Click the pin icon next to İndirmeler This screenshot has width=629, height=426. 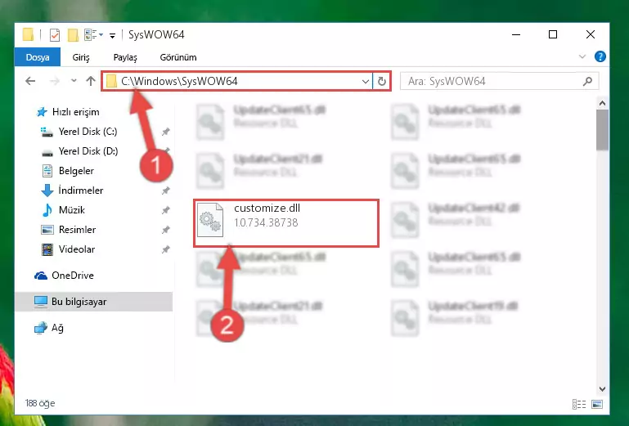point(165,191)
